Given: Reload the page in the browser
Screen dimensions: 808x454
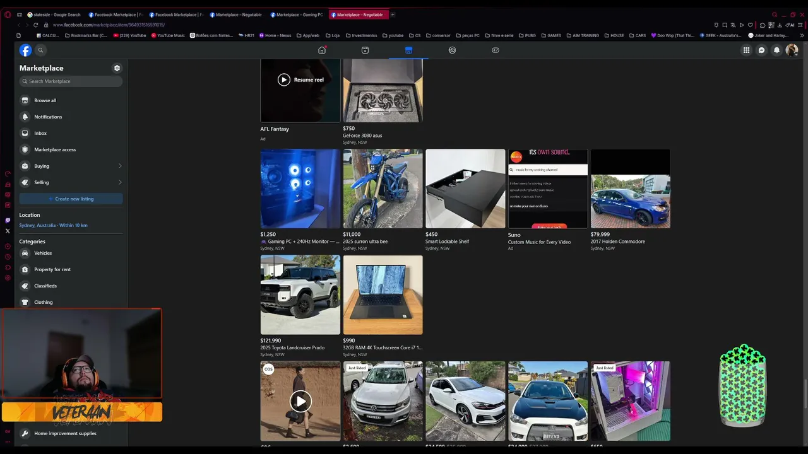Looking at the screenshot, I should coord(35,25).
